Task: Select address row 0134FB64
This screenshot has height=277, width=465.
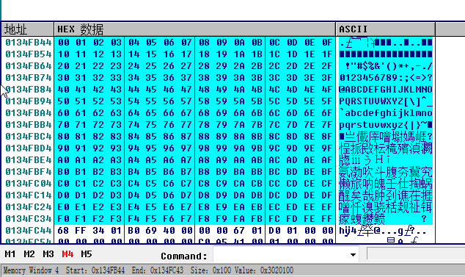Action: pos(29,66)
